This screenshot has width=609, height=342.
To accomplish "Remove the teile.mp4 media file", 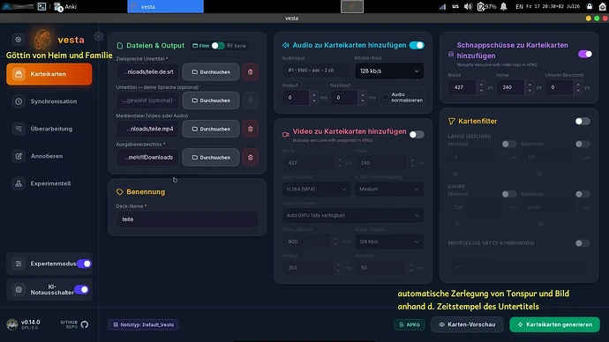I will (x=251, y=129).
